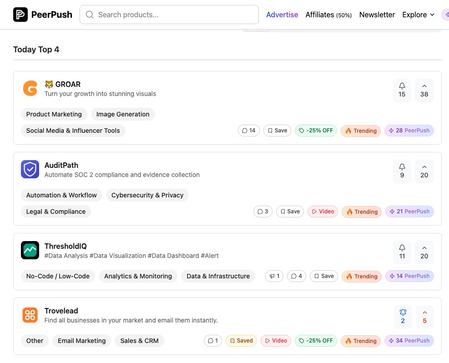
Task: Filter by No-Code / Low-Code tag
Action: click(58, 276)
